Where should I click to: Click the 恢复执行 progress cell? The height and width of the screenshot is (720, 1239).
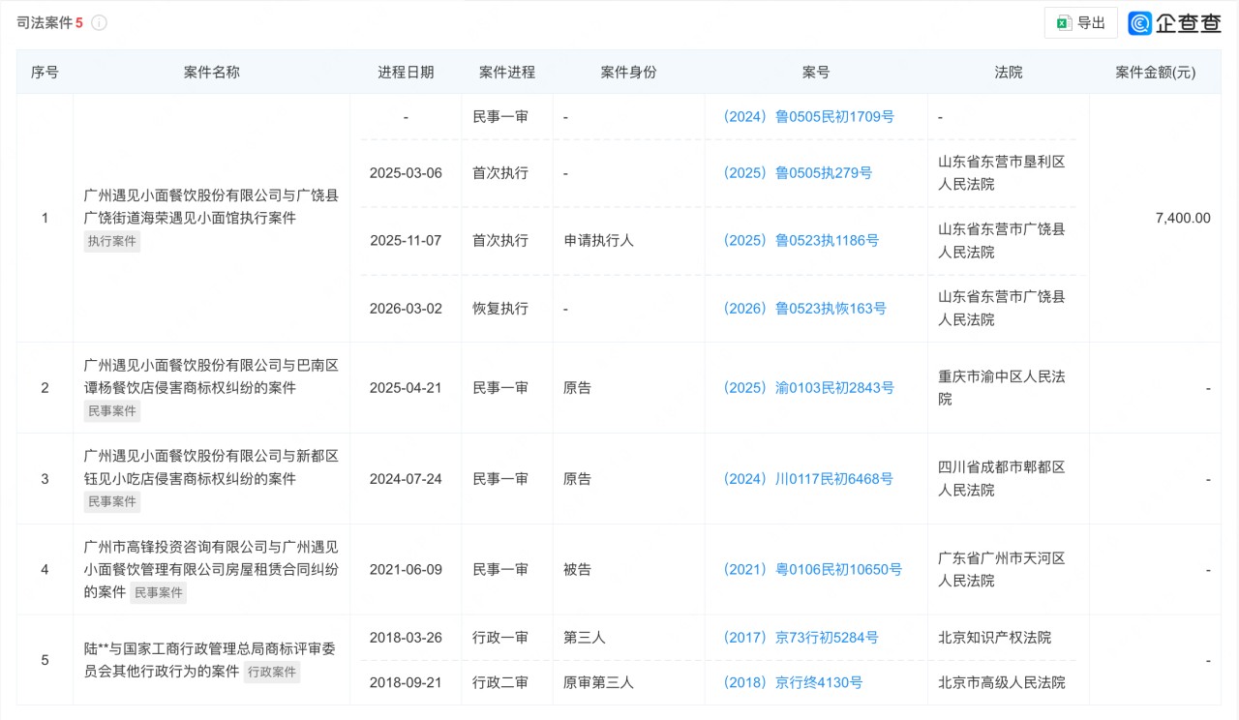point(500,308)
